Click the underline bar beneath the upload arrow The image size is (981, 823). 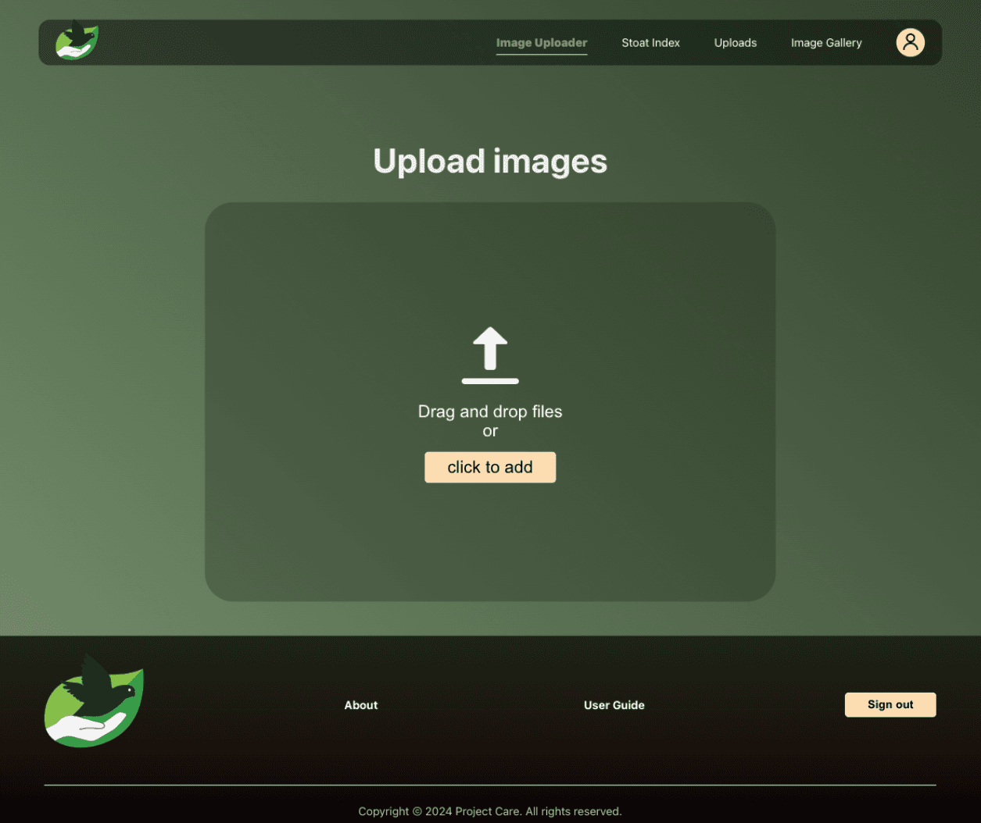(x=490, y=381)
